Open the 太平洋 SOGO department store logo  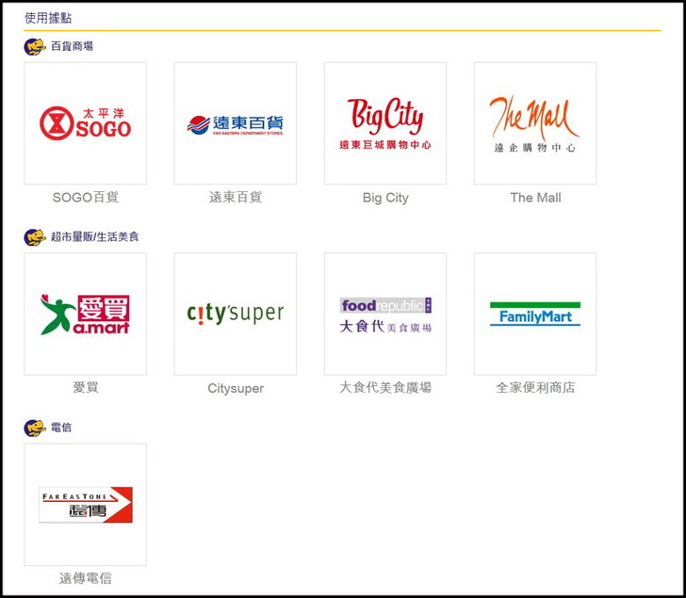pyautogui.click(x=86, y=123)
